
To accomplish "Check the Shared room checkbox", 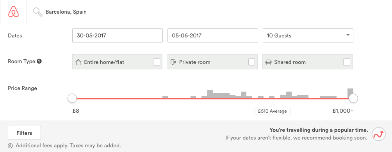I will click(347, 62).
